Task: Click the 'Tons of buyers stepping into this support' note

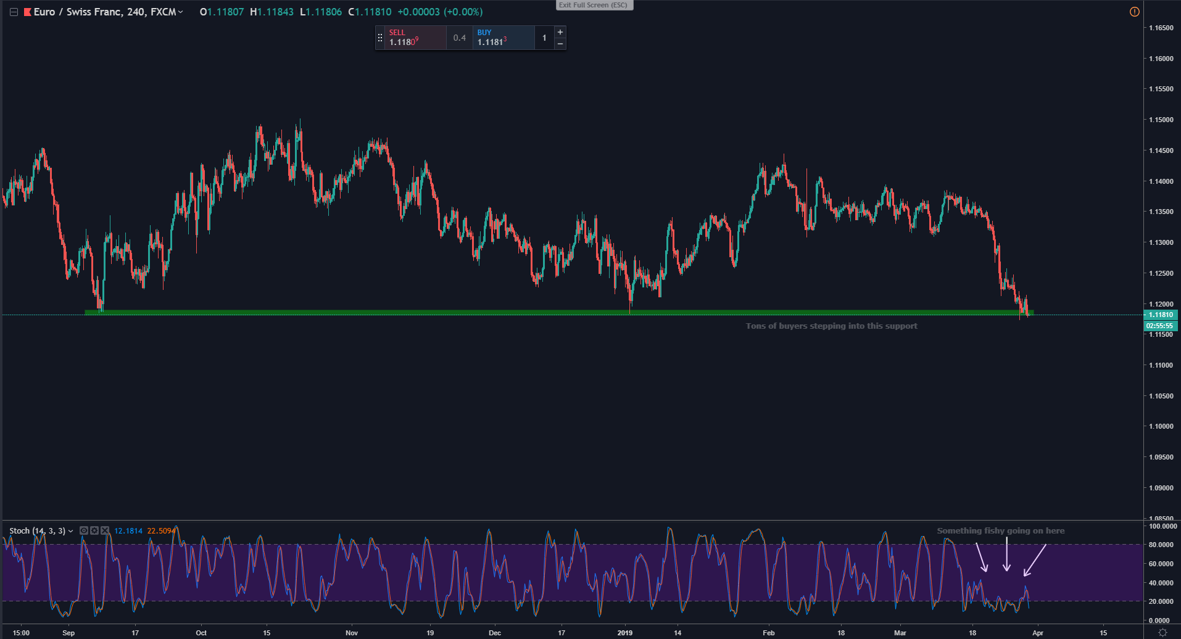Action: click(831, 326)
